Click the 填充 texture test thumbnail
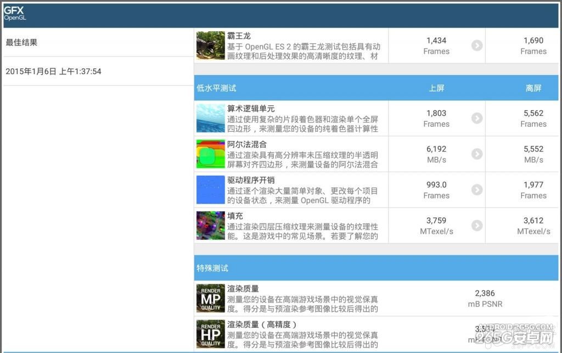Viewport: 562px width, 353px height. click(209, 226)
